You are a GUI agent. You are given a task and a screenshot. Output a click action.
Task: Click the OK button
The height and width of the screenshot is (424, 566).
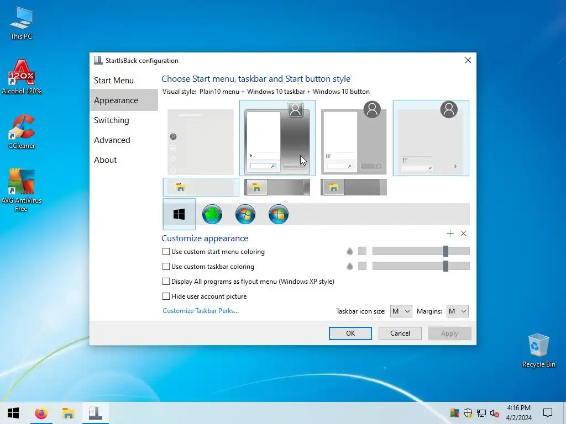point(350,333)
